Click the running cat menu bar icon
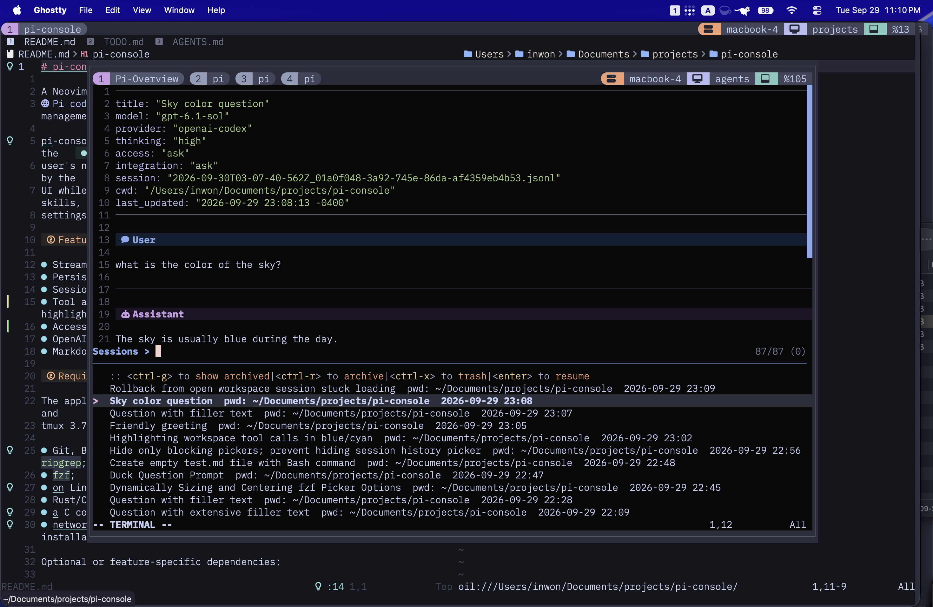Image resolution: width=933 pixels, height=607 pixels. (743, 10)
